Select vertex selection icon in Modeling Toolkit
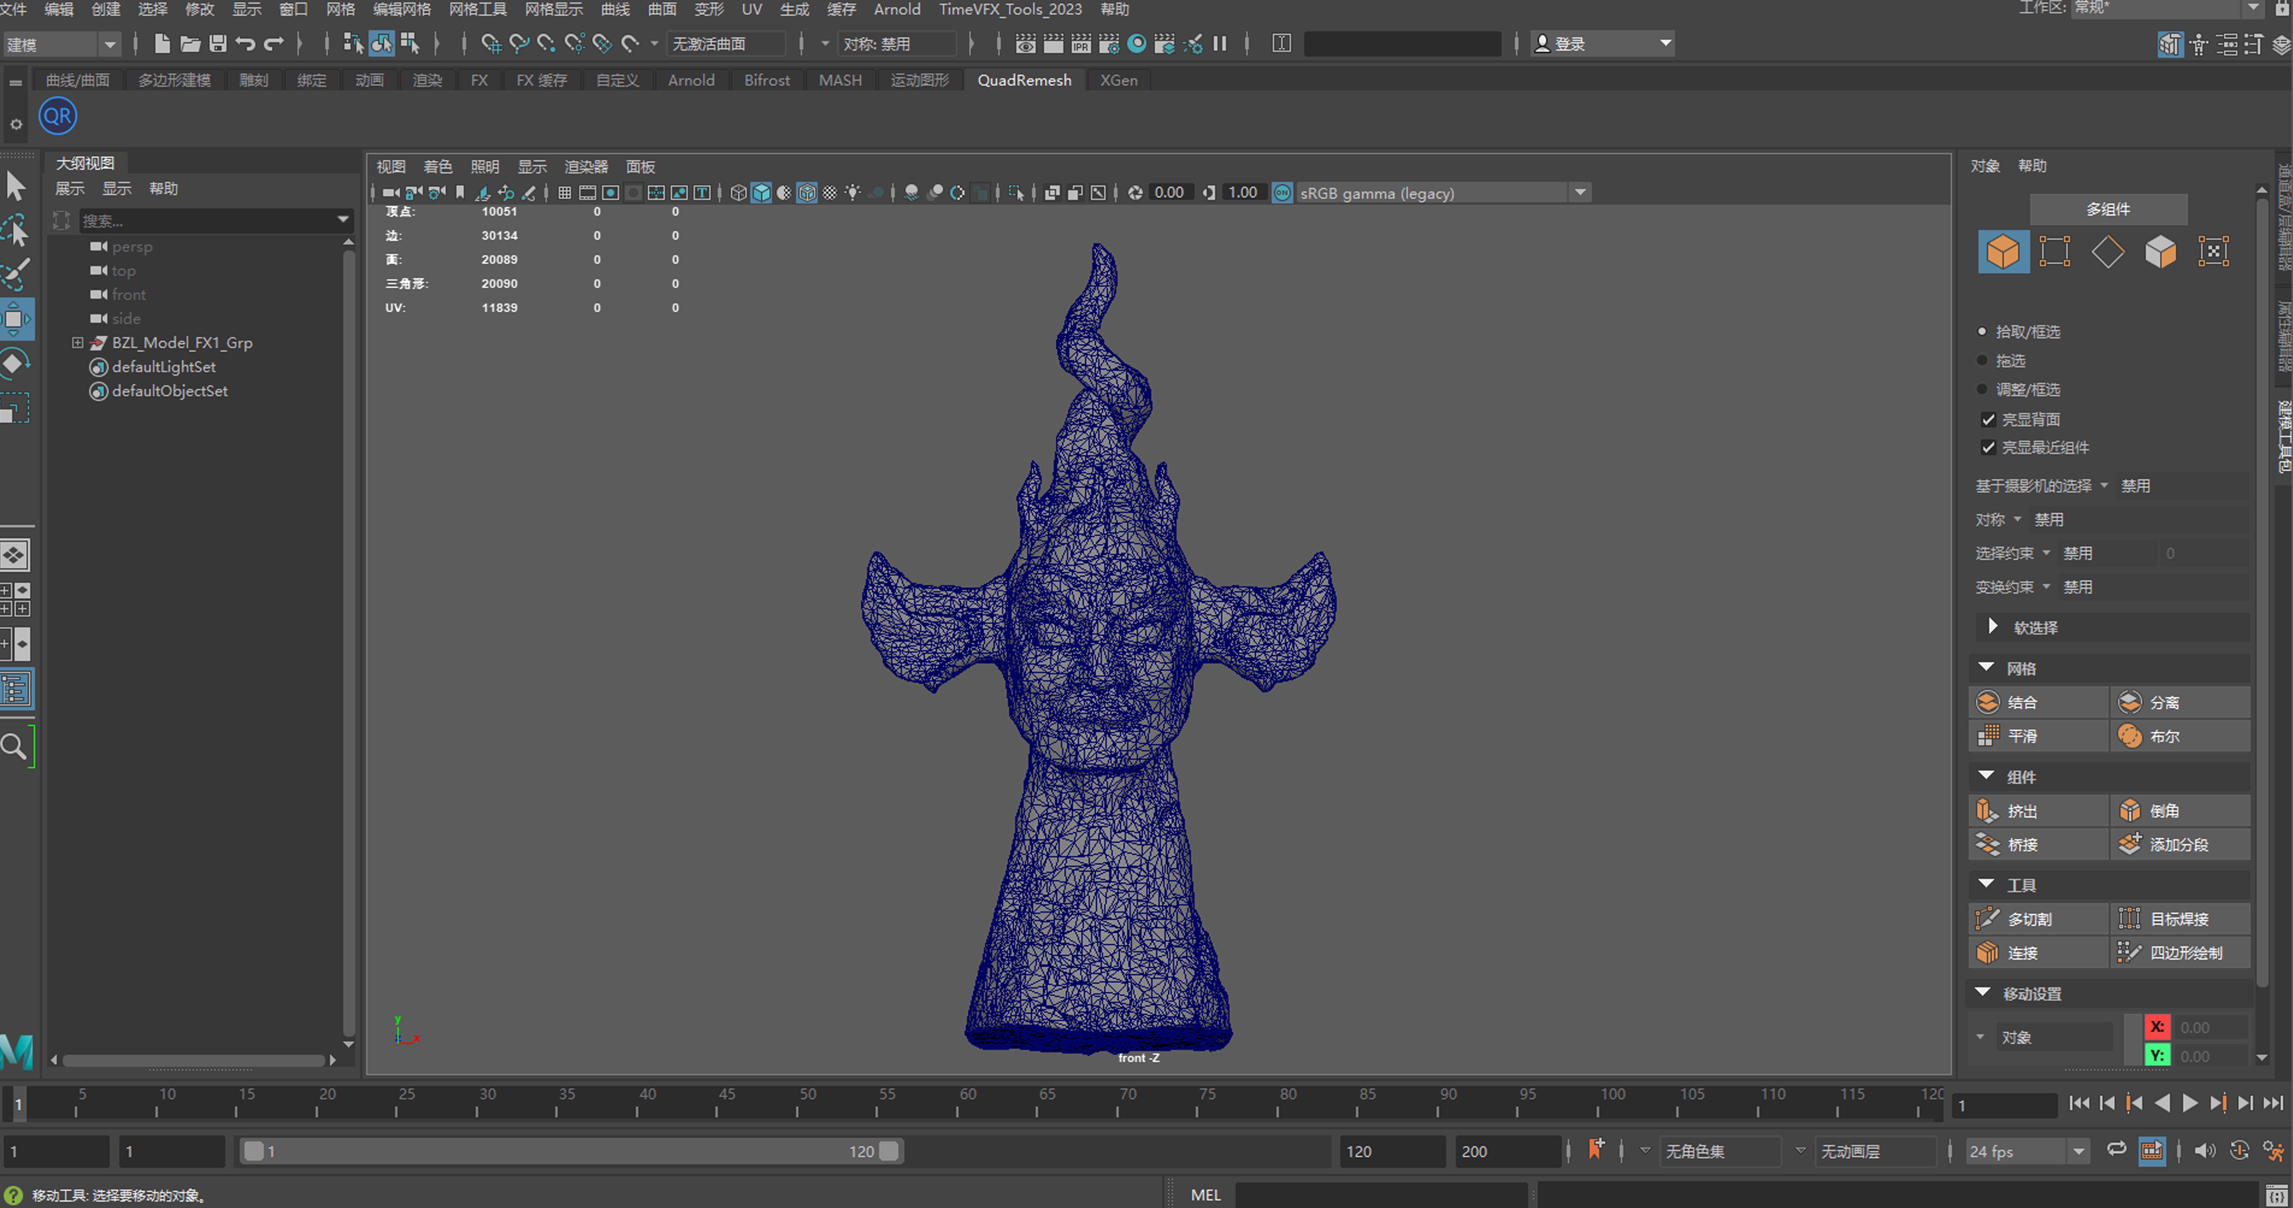This screenshot has width=2293, height=1208. (2054, 252)
